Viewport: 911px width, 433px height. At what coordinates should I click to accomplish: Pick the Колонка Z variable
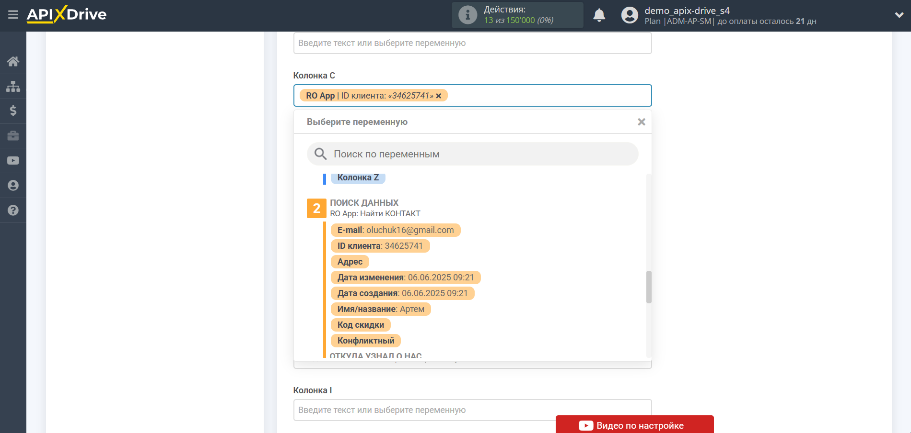[x=358, y=178]
